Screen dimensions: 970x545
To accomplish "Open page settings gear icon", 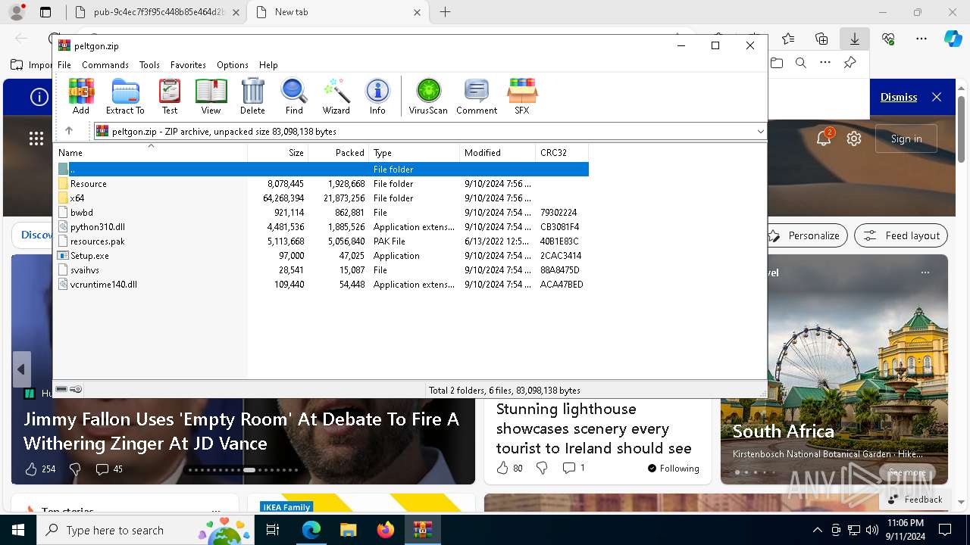I will coord(854,139).
